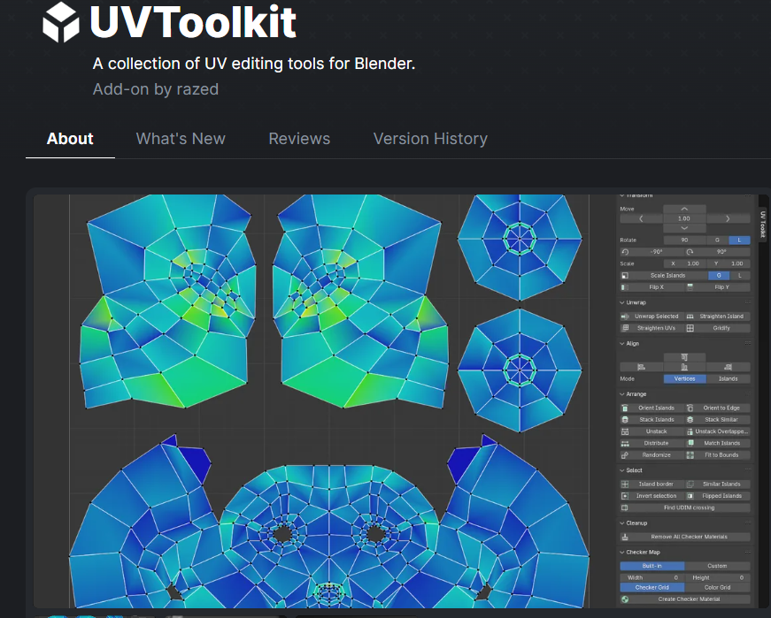Image resolution: width=771 pixels, height=618 pixels.
Task: Click the Match Islands icon
Action: coord(690,443)
